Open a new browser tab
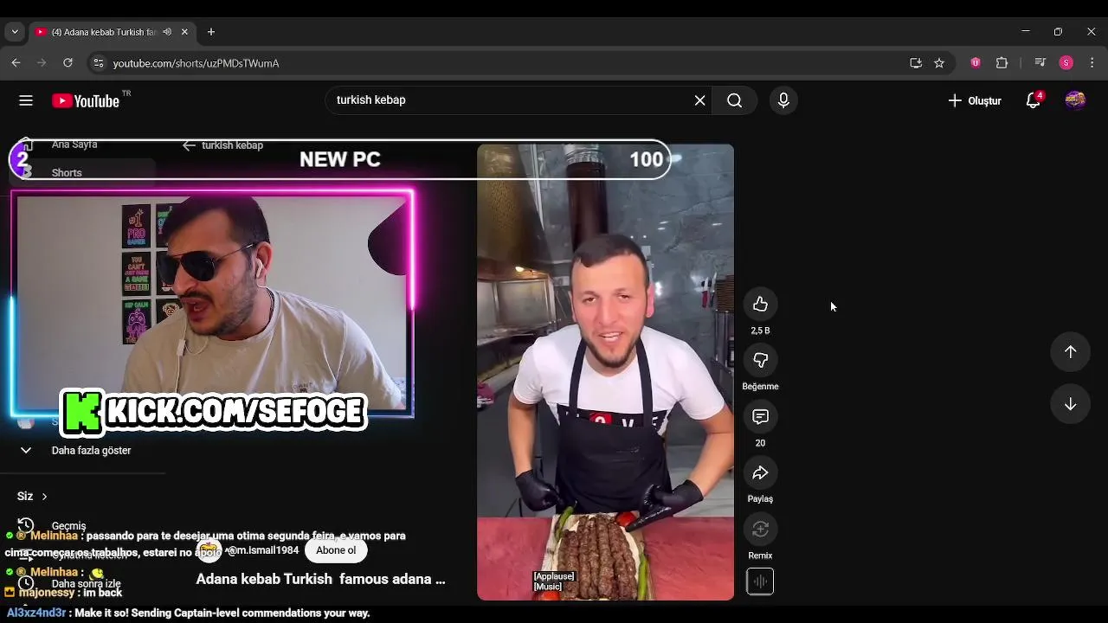This screenshot has height=623, width=1108. [x=211, y=32]
